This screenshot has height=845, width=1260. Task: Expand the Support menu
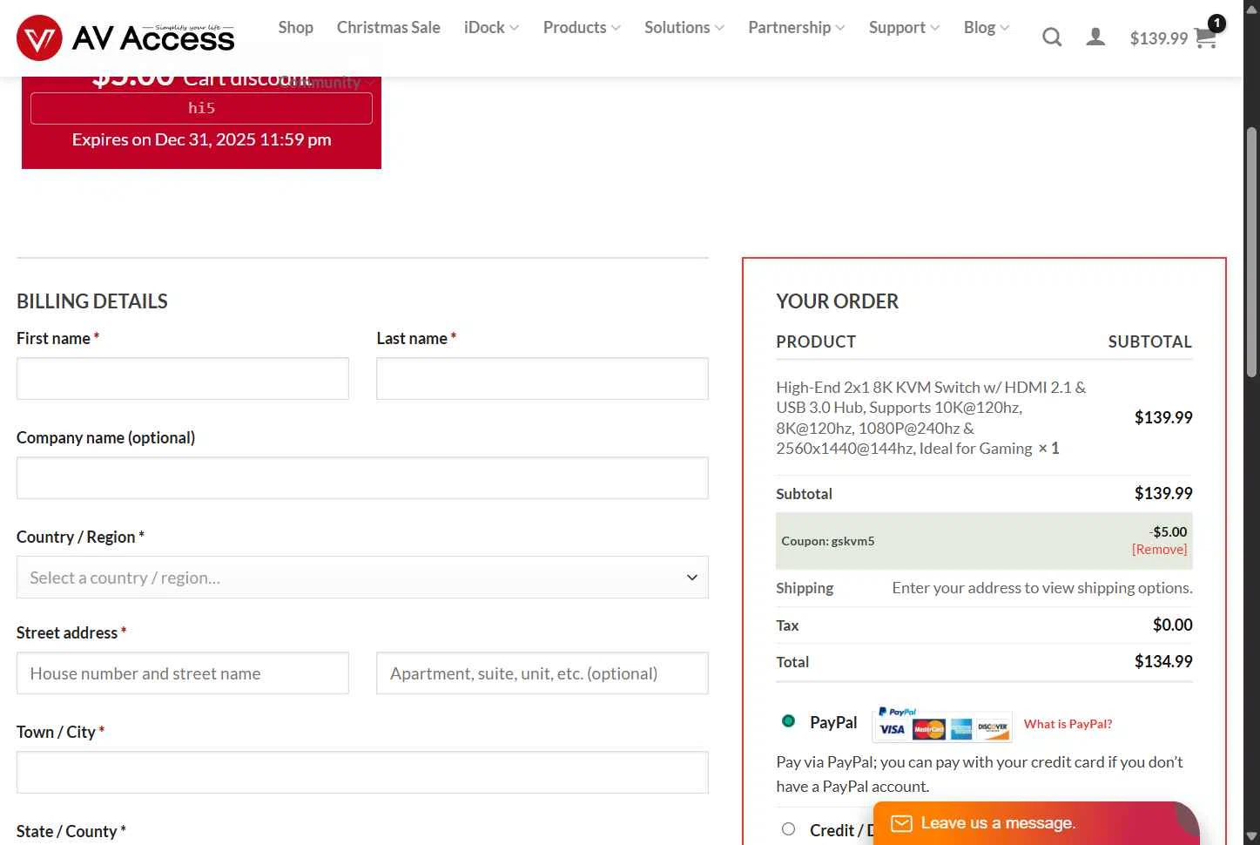pos(904,27)
